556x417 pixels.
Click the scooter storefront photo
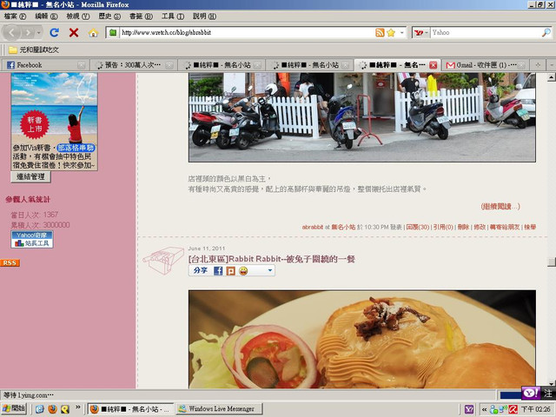pyautogui.click(x=362, y=117)
